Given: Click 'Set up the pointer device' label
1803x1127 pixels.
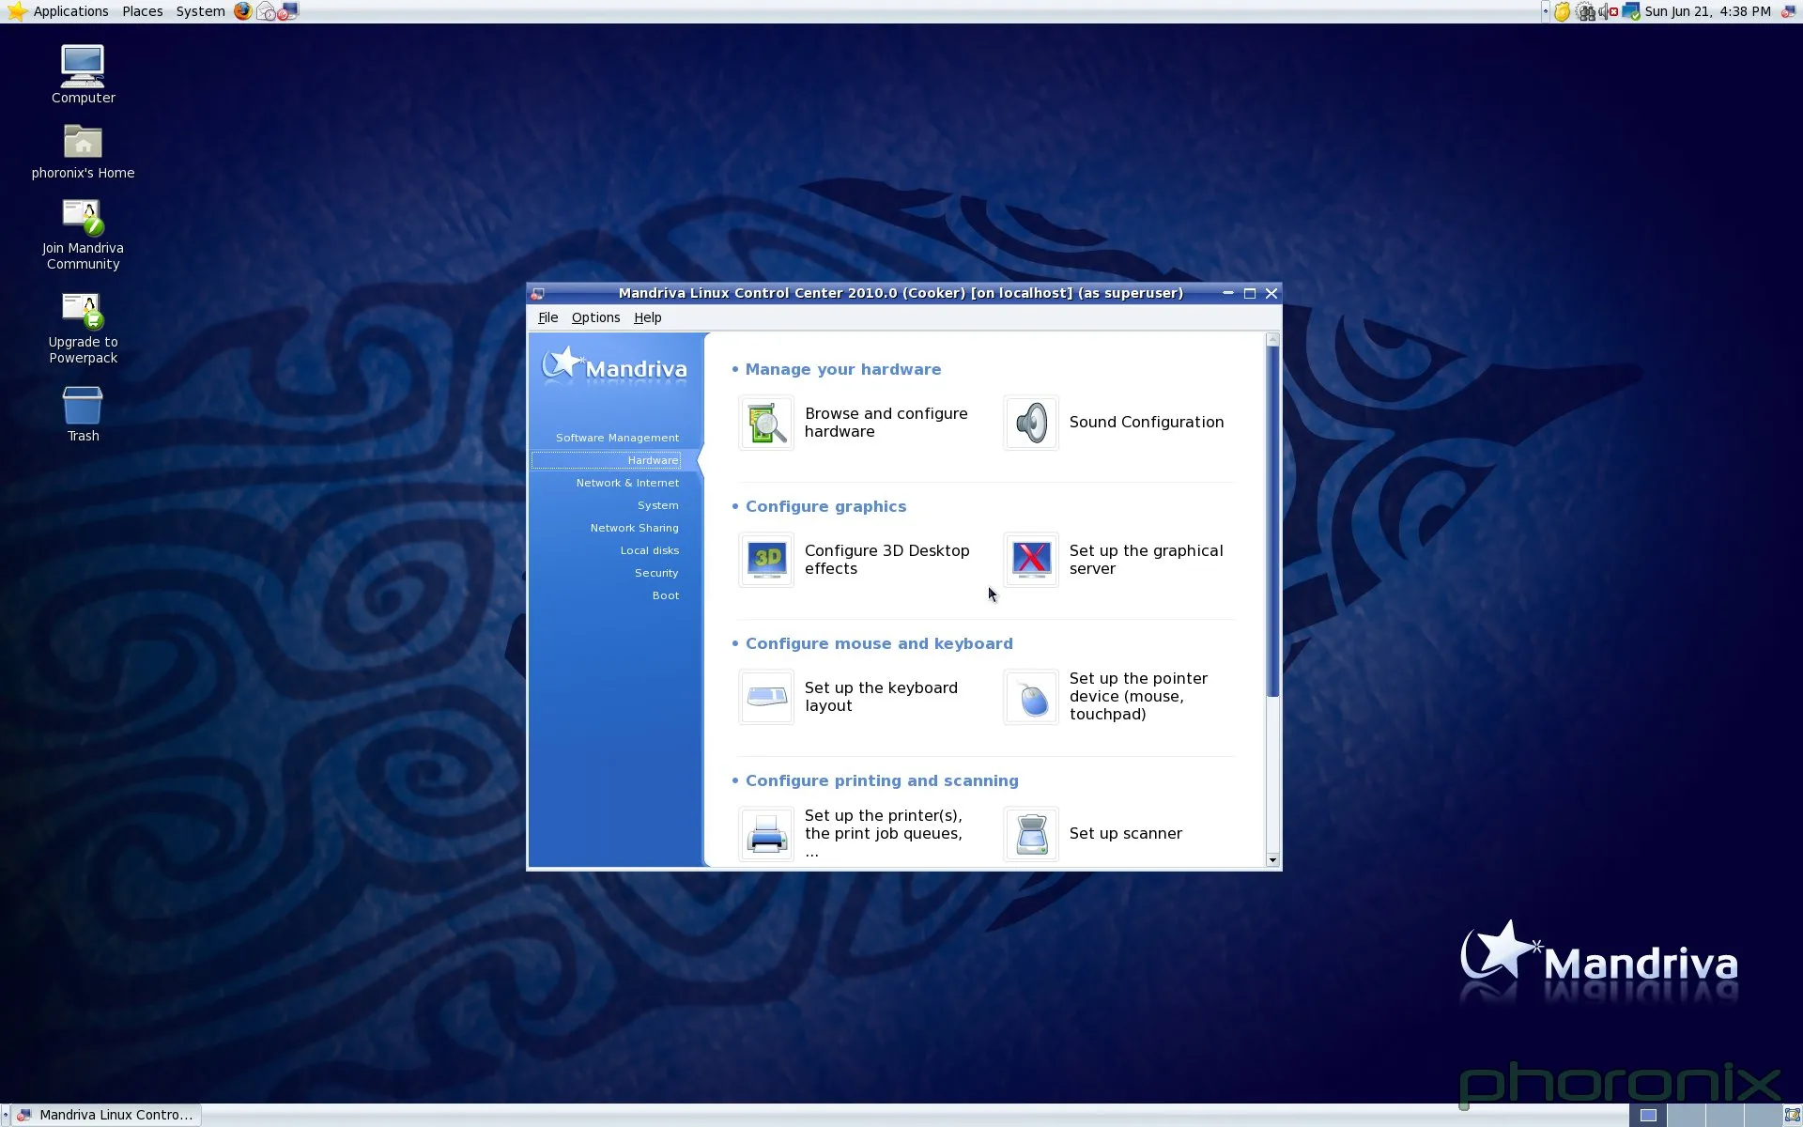Looking at the screenshot, I should point(1138,696).
